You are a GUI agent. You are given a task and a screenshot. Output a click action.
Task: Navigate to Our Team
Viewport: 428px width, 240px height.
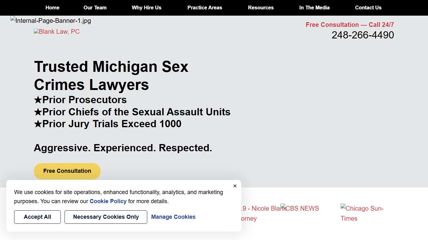[x=95, y=8]
